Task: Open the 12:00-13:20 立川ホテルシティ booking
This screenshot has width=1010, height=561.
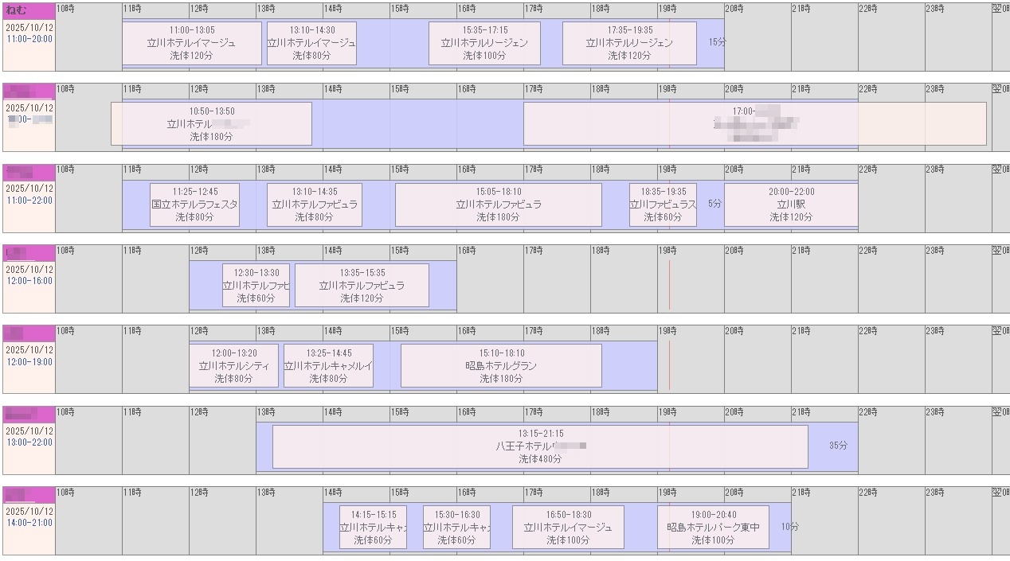Action: (x=233, y=366)
